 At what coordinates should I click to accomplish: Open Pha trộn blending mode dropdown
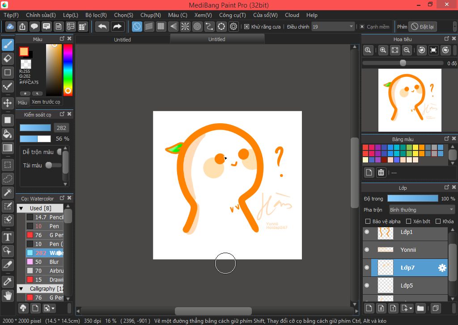coord(422,209)
